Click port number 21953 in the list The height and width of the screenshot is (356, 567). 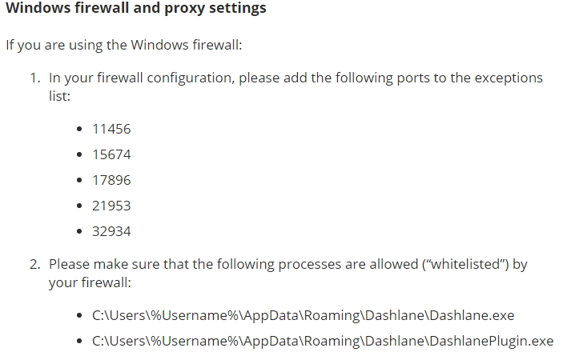pos(111,206)
